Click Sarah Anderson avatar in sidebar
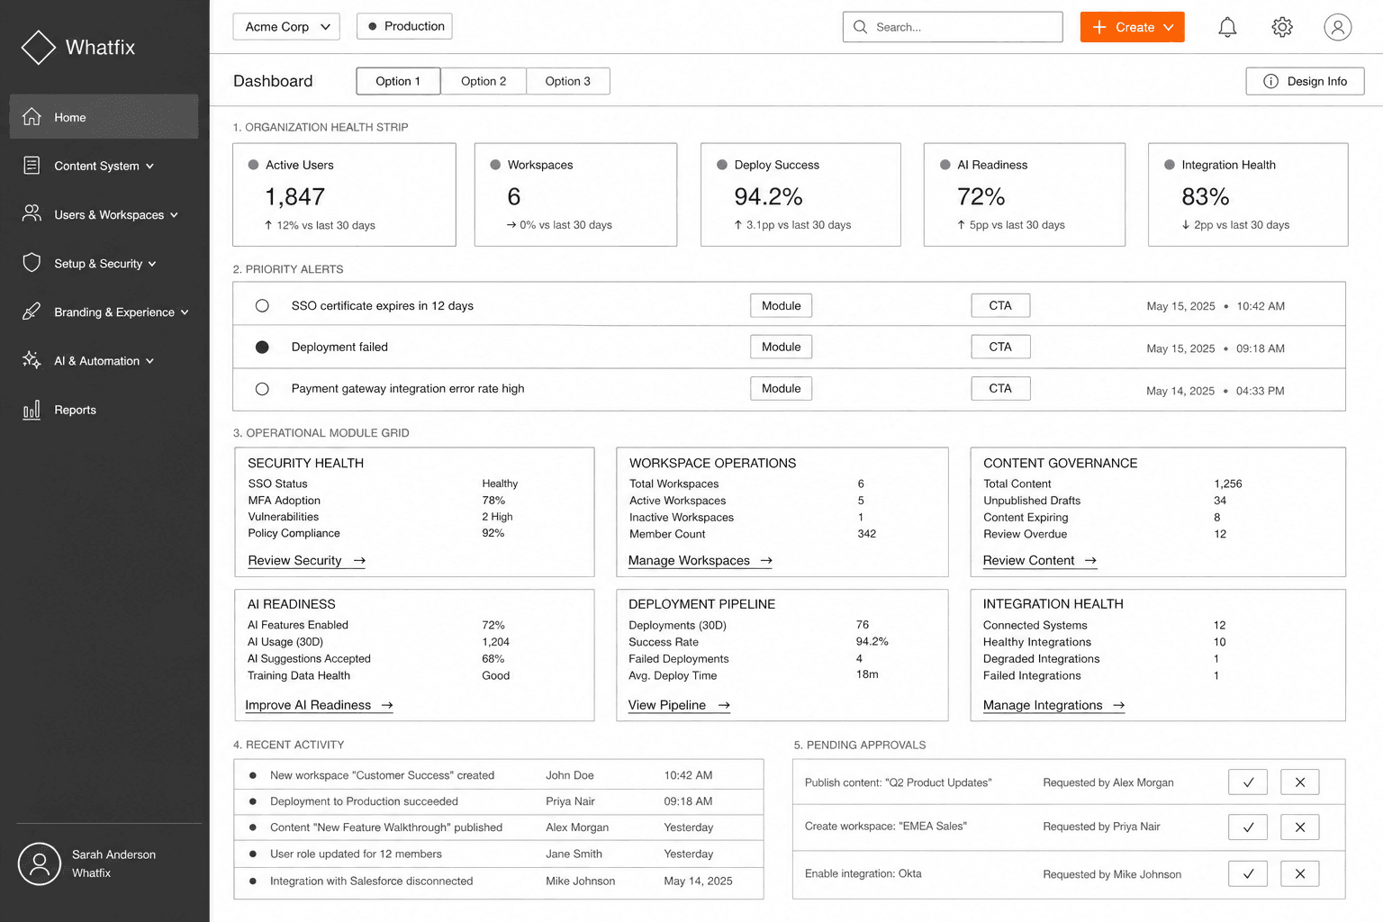The height and width of the screenshot is (922, 1383). pos(40,863)
